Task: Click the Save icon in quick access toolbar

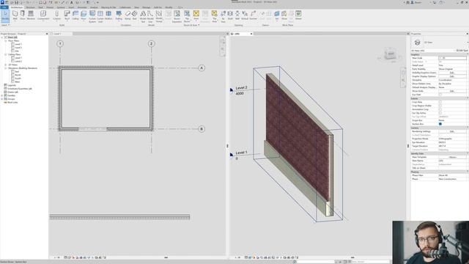Action: pyautogui.click(x=16, y=2)
